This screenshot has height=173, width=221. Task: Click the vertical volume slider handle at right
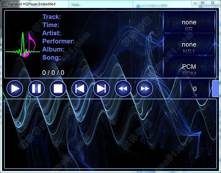coord(215,89)
